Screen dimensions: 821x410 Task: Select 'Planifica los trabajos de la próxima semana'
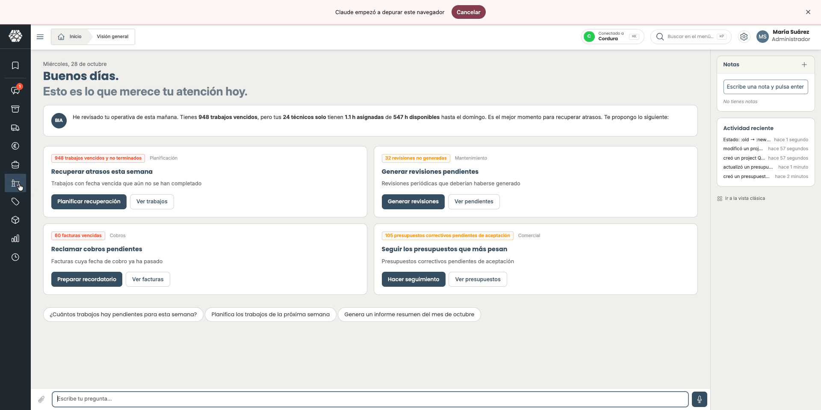[271, 315]
